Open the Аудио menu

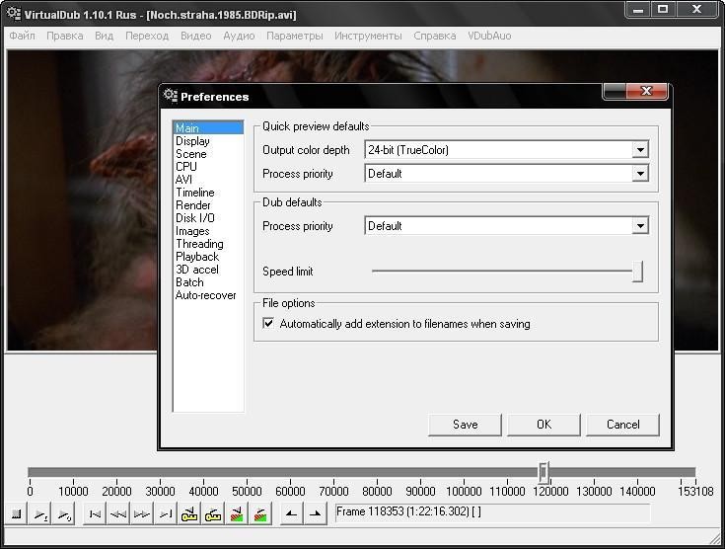coord(239,36)
